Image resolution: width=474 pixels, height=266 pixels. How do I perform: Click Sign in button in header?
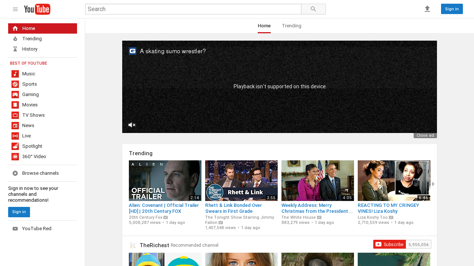pos(452,9)
